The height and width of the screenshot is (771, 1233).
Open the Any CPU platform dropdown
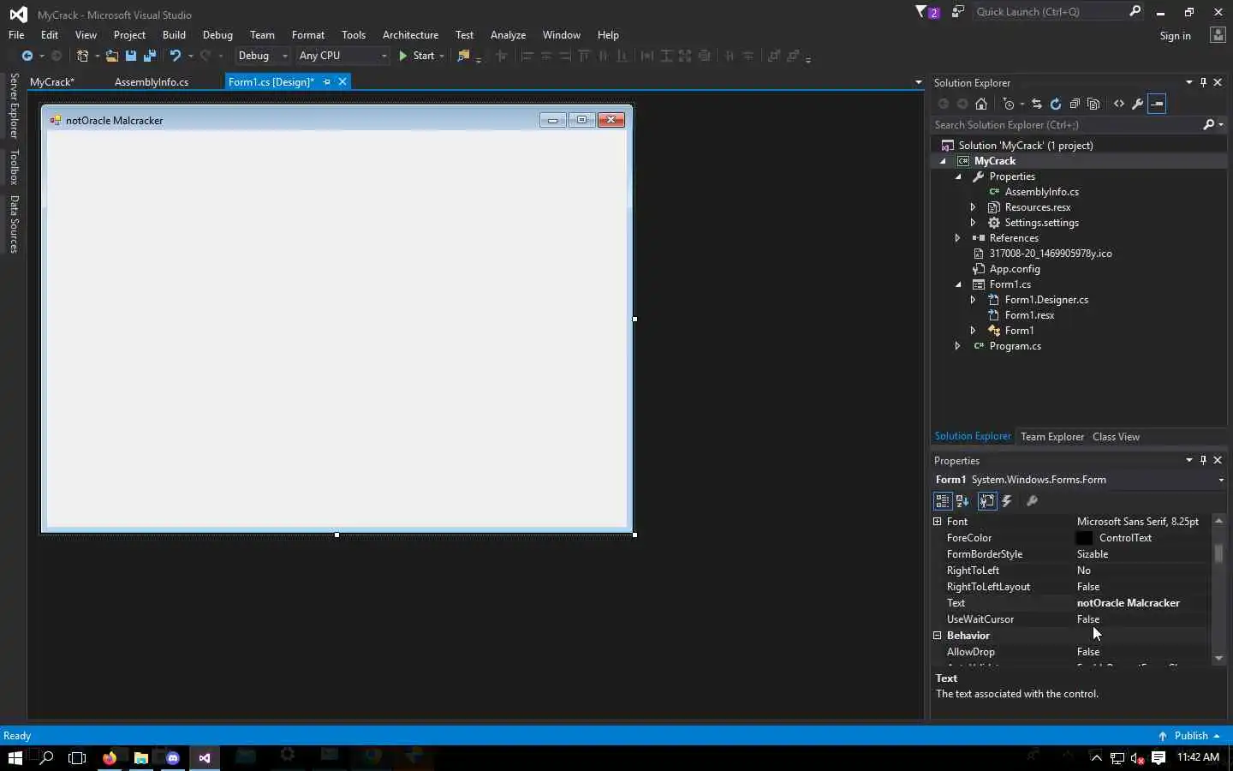click(x=384, y=56)
